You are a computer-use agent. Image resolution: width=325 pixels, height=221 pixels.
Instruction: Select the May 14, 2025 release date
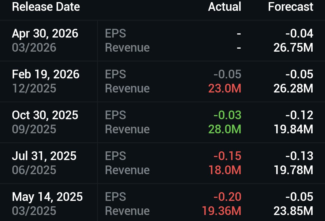tap(47, 197)
